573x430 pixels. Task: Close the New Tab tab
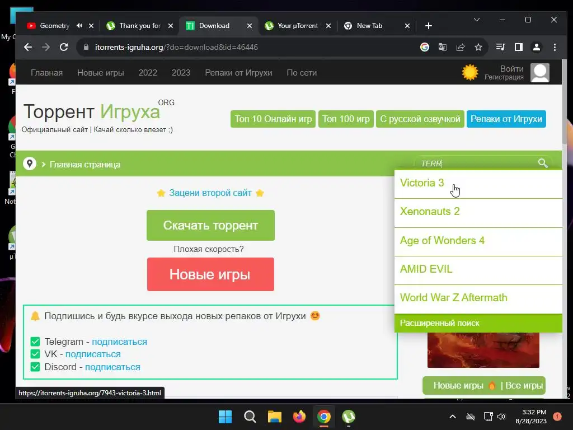pos(407,26)
